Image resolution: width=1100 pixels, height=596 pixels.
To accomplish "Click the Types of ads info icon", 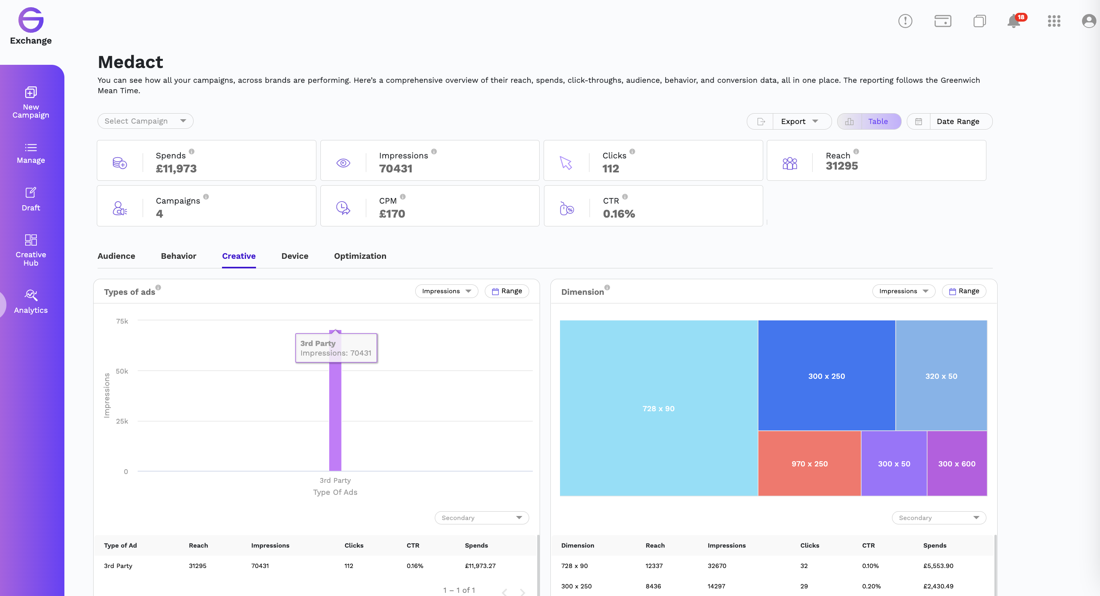I will pyautogui.click(x=158, y=288).
